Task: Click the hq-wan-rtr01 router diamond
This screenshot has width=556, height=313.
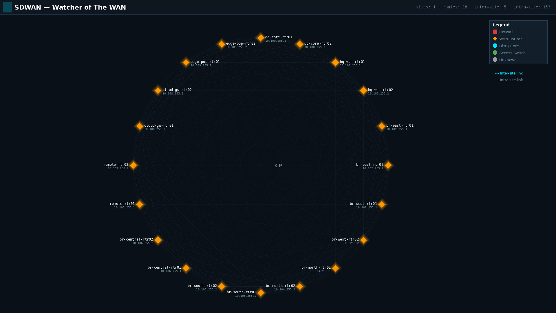Action: pyautogui.click(x=335, y=62)
